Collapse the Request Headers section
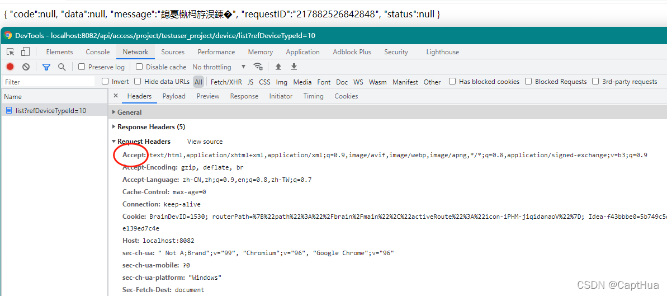This screenshot has width=667, height=296. click(x=113, y=142)
